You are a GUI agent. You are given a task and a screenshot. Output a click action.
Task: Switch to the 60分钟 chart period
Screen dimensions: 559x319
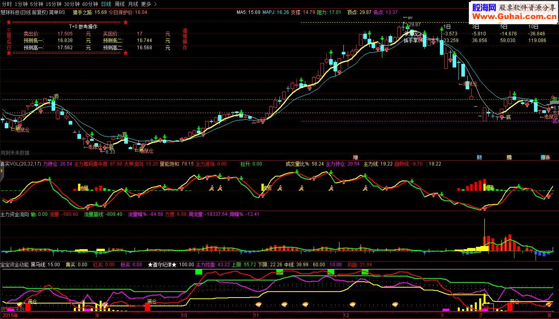point(90,4)
